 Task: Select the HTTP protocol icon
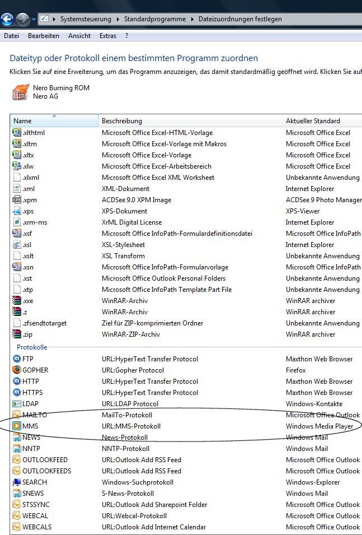[17, 381]
